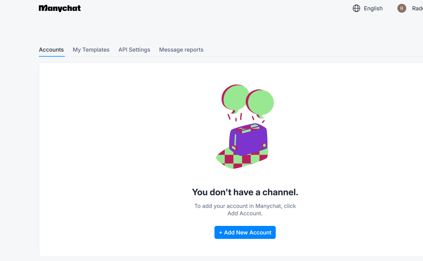Click the Add New Account button

pos(245,232)
